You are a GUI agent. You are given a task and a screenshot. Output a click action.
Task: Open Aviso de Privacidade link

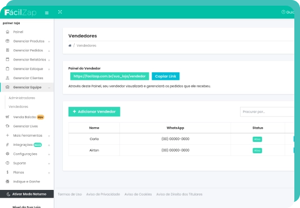point(103,194)
